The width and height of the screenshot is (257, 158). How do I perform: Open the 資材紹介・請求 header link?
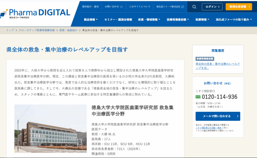pos(90,7)
